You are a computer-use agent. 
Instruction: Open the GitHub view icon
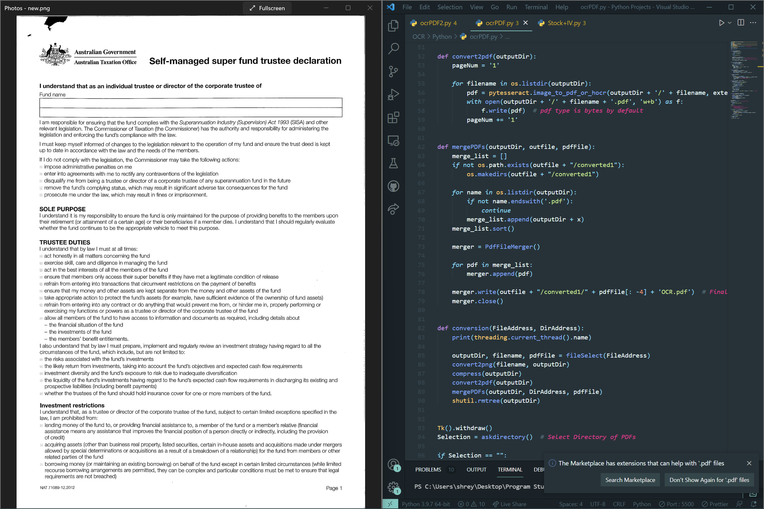click(393, 186)
